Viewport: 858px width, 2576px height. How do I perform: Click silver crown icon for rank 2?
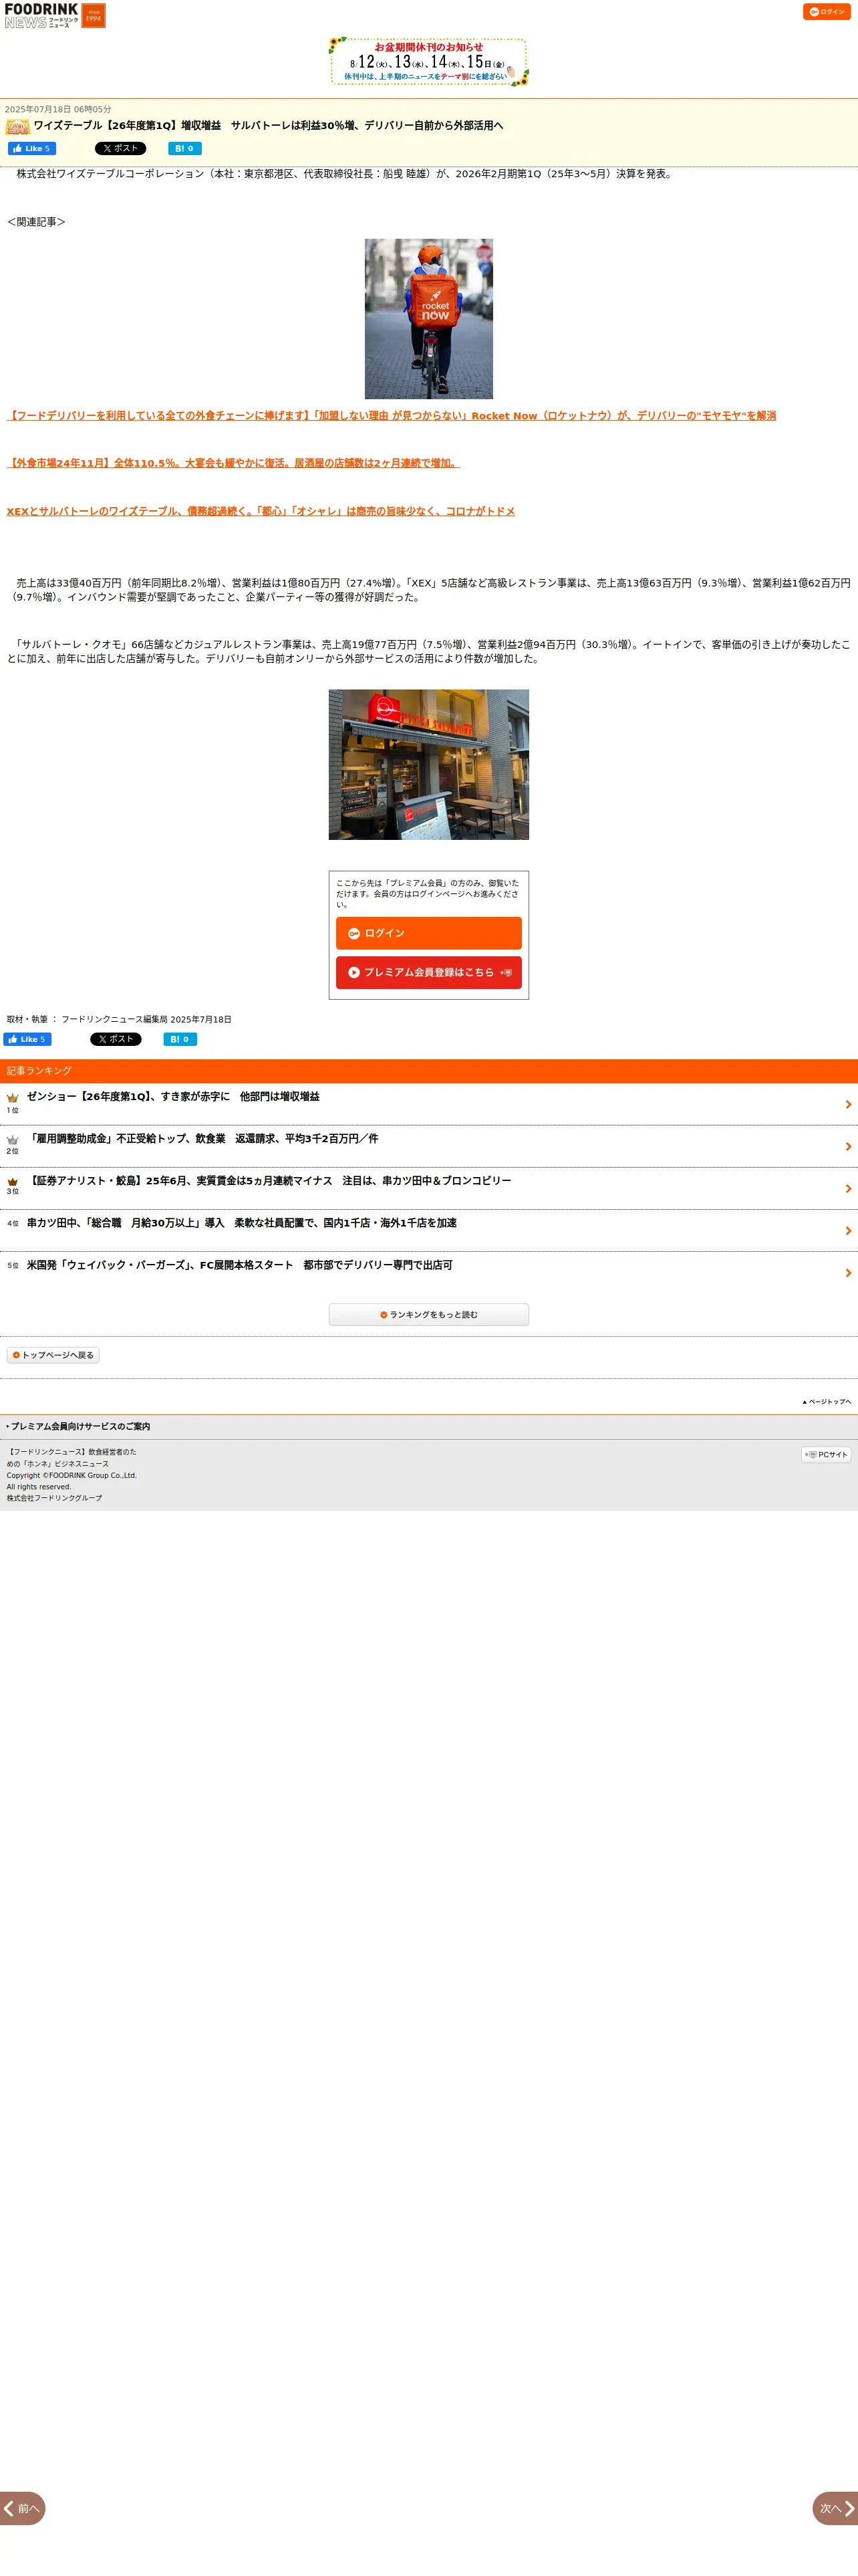[12, 1140]
